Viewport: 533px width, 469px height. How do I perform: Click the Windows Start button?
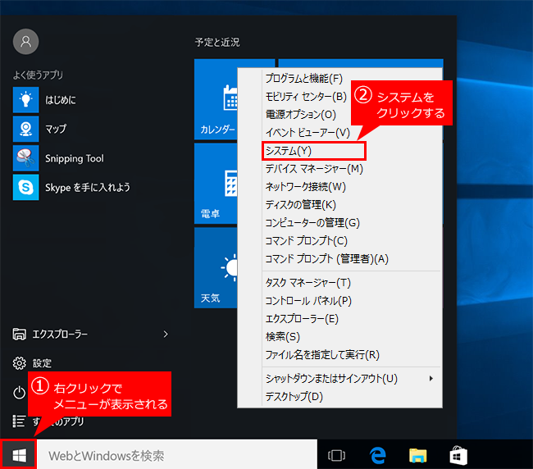click(x=19, y=455)
